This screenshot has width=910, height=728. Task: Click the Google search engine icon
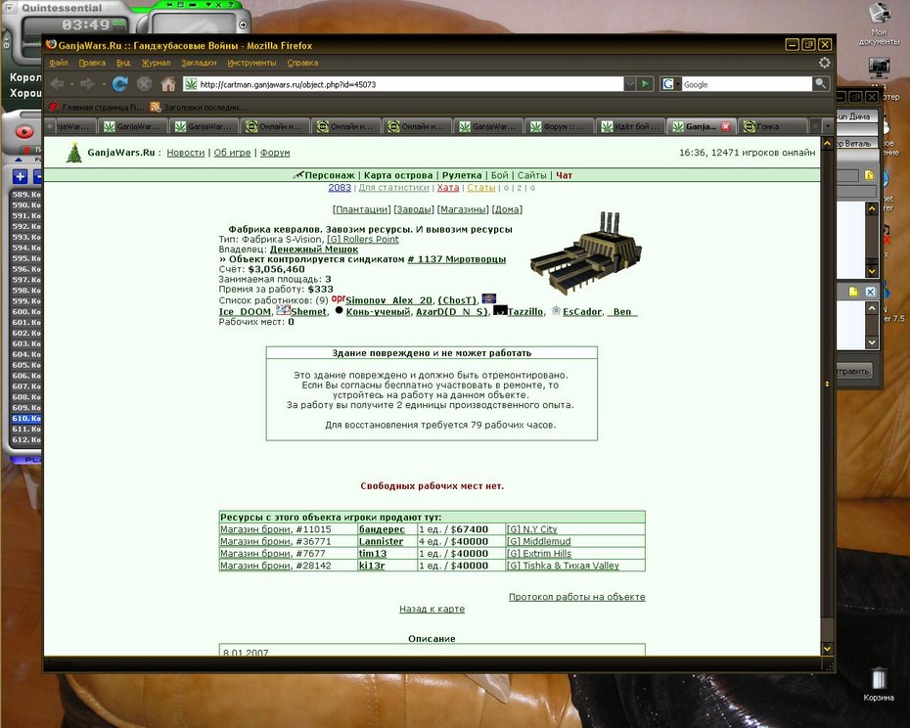pyautogui.click(x=668, y=84)
